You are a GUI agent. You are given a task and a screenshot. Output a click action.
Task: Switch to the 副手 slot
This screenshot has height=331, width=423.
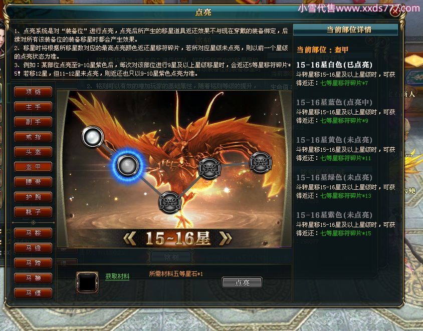[33, 122]
